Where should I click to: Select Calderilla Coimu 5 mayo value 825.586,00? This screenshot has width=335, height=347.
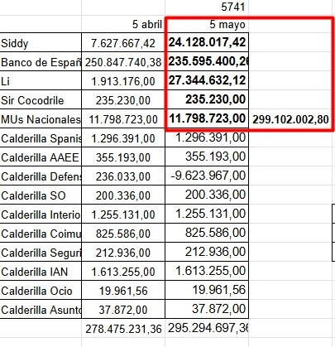coord(207,233)
